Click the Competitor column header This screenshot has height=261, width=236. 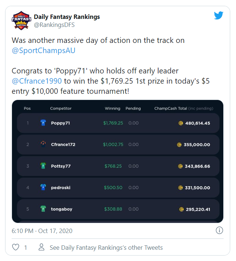click(61, 108)
